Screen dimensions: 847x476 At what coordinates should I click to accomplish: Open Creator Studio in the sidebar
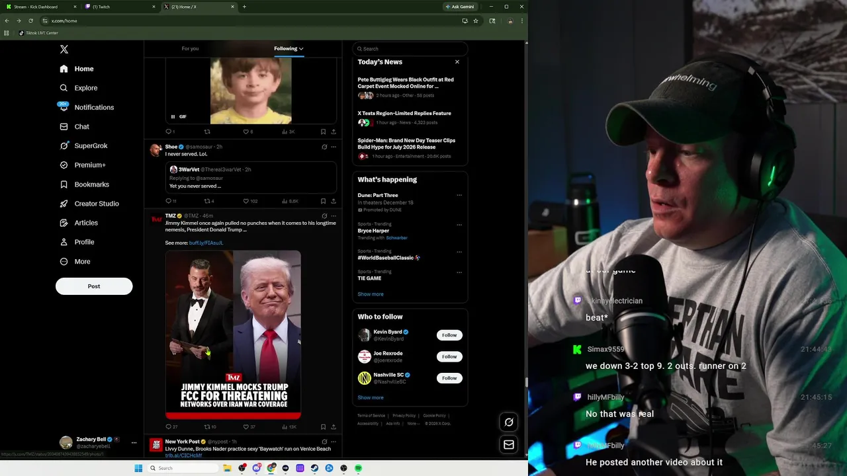pyautogui.click(x=89, y=204)
